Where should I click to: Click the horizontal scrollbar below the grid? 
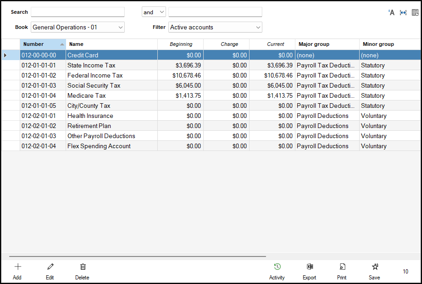pos(138,256)
